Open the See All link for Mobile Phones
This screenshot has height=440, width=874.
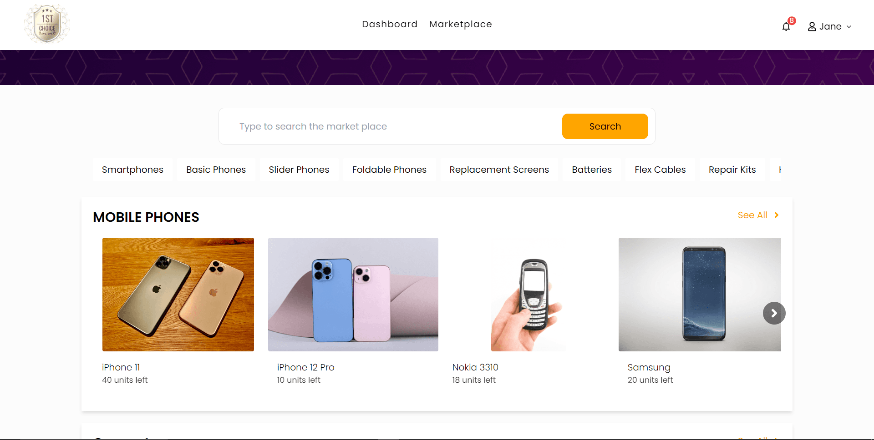[752, 215]
